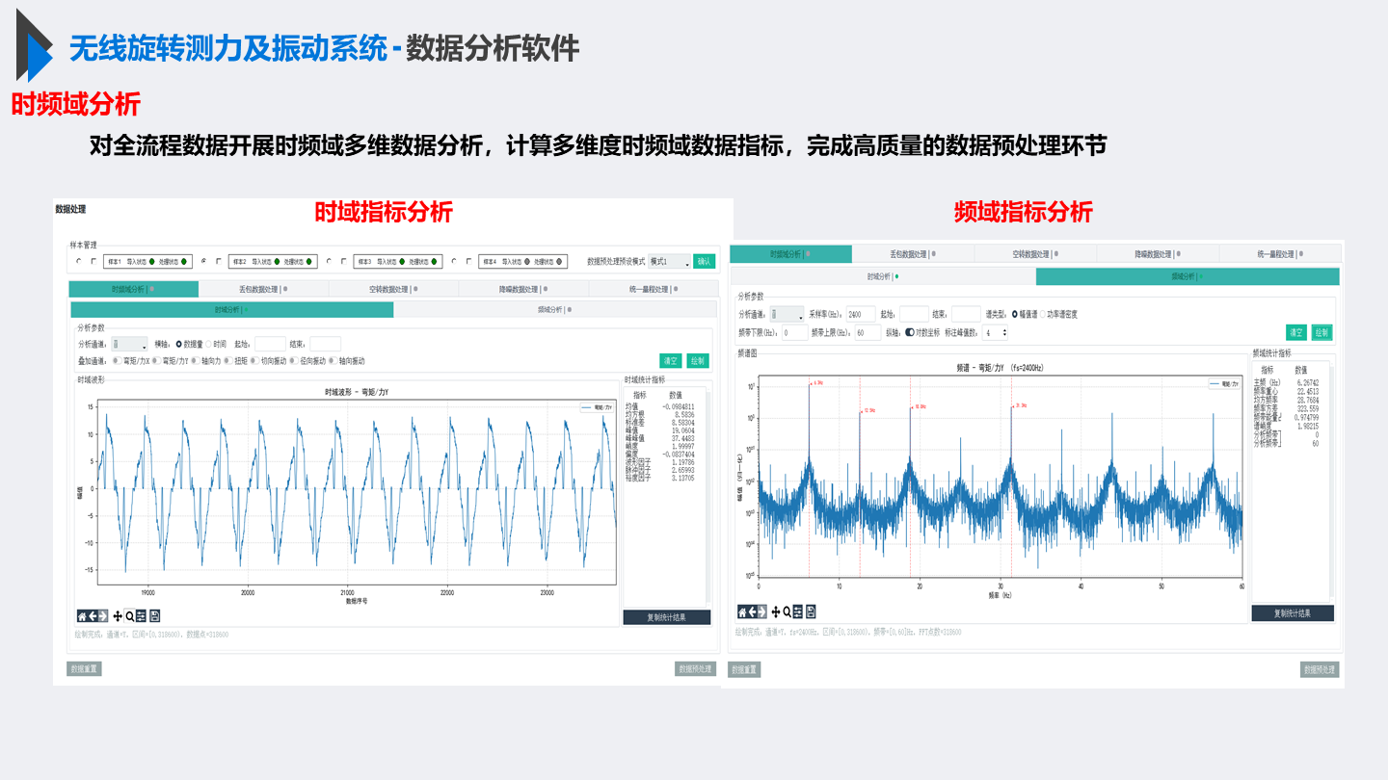Viewport: 1388px width, 780px height.
Task: Toggle 对数坐标 log axis switch
Action: click(909, 332)
